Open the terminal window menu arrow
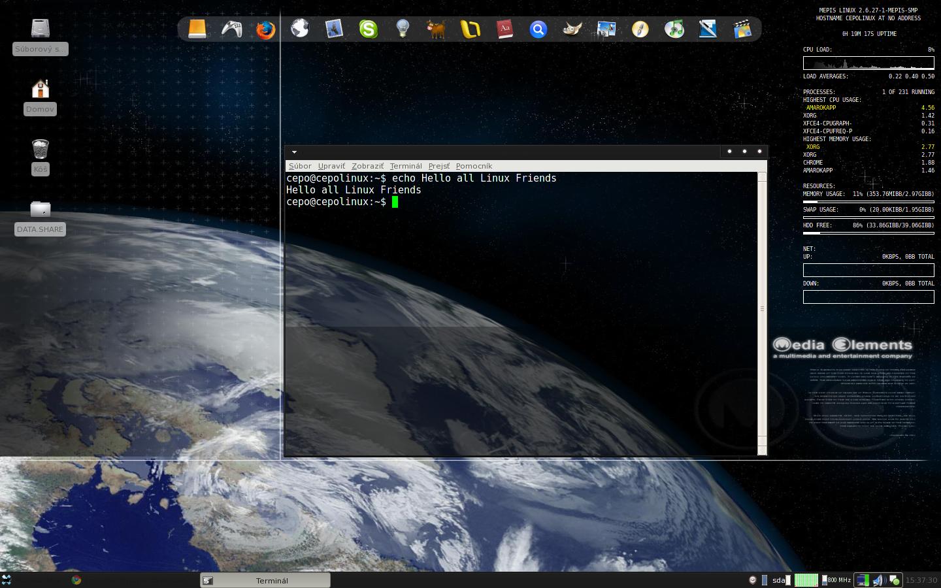The height and width of the screenshot is (588, 941). [x=294, y=152]
